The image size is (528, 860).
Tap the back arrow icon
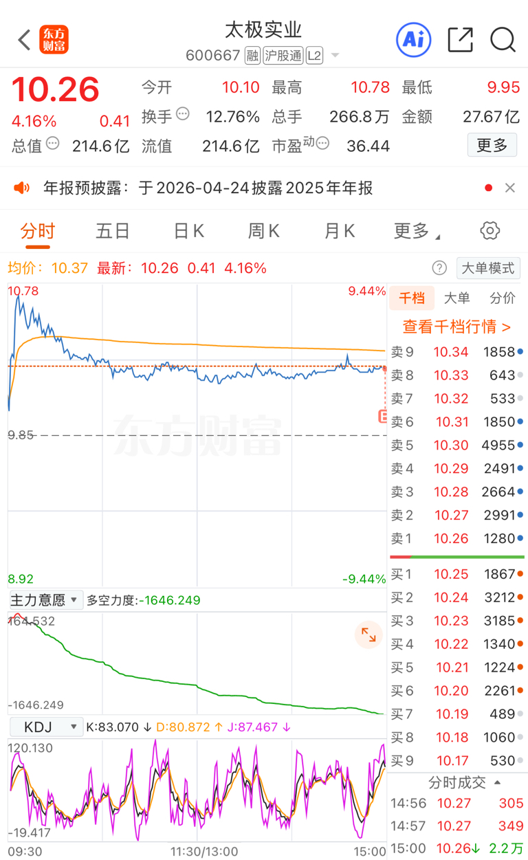(25, 40)
